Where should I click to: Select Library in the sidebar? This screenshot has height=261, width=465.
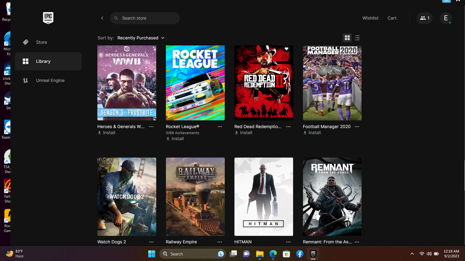coord(43,61)
